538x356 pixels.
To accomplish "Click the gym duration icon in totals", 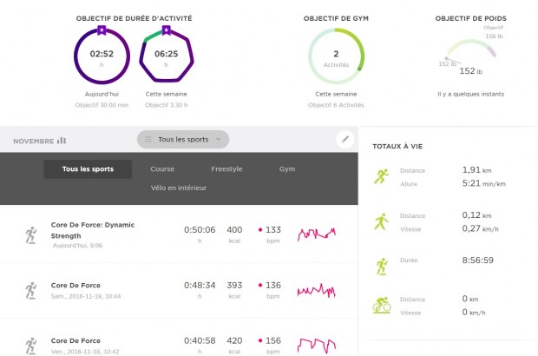I will point(381,264).
